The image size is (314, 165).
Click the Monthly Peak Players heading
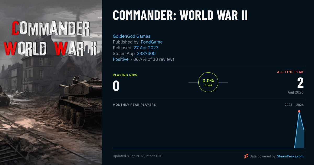click(134, 105)
